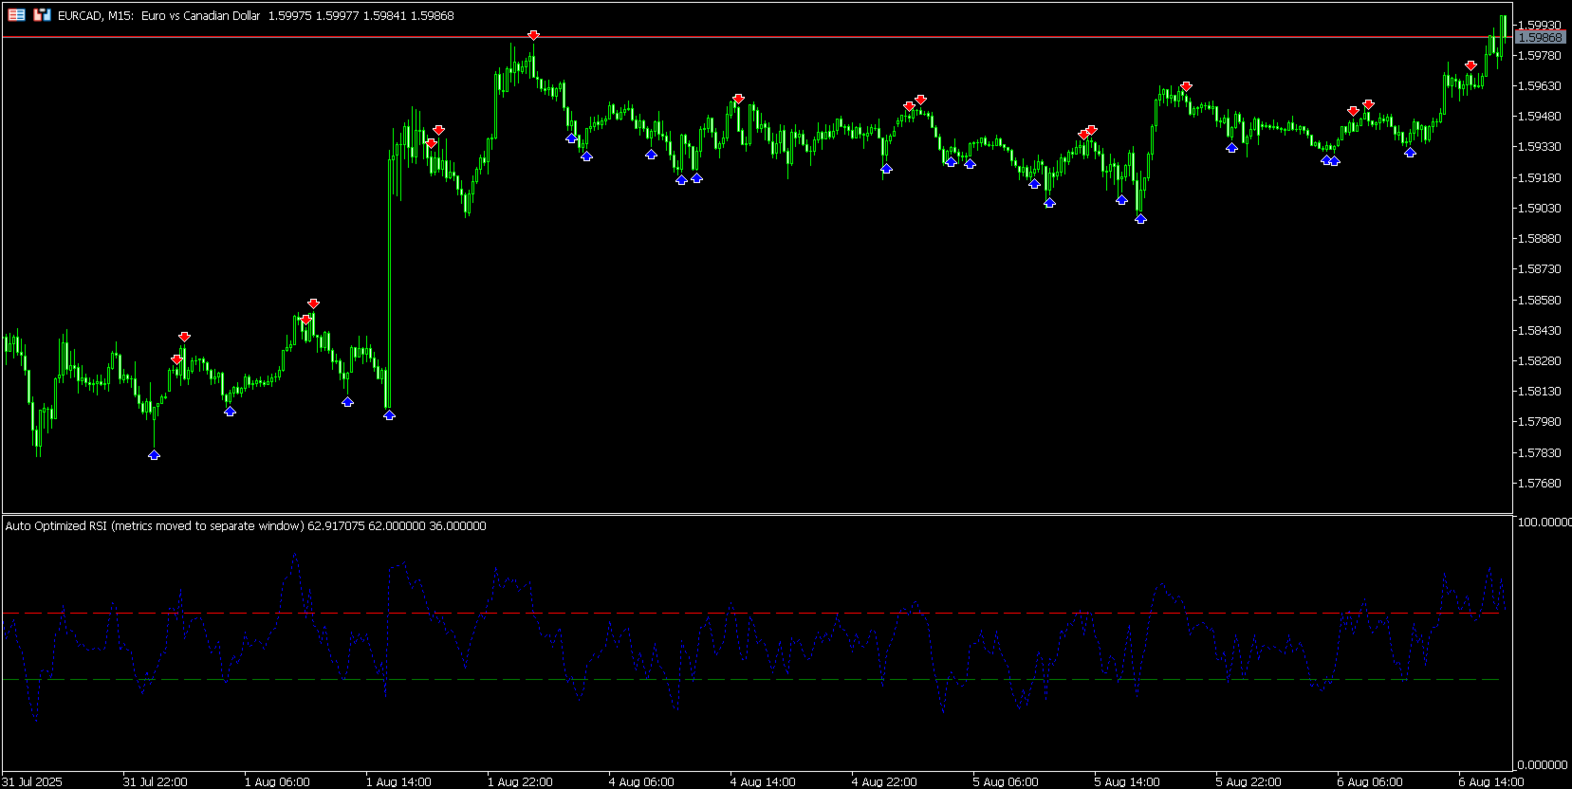The width and height of the screenshot is (1572, 789).
Task: Click the 1.58580 price axis label
Action: coord(1540,300)
